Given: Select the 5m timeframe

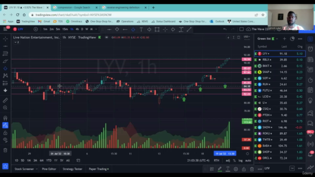Looking at the screenshot, I should (58, 29).
